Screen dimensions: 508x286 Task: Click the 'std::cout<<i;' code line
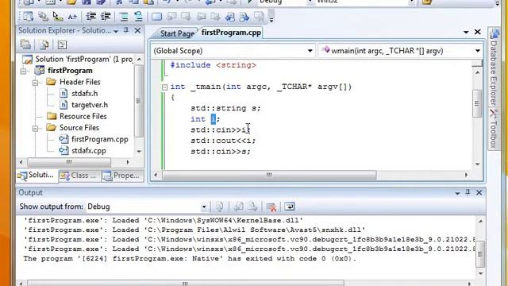coord(223,141)
